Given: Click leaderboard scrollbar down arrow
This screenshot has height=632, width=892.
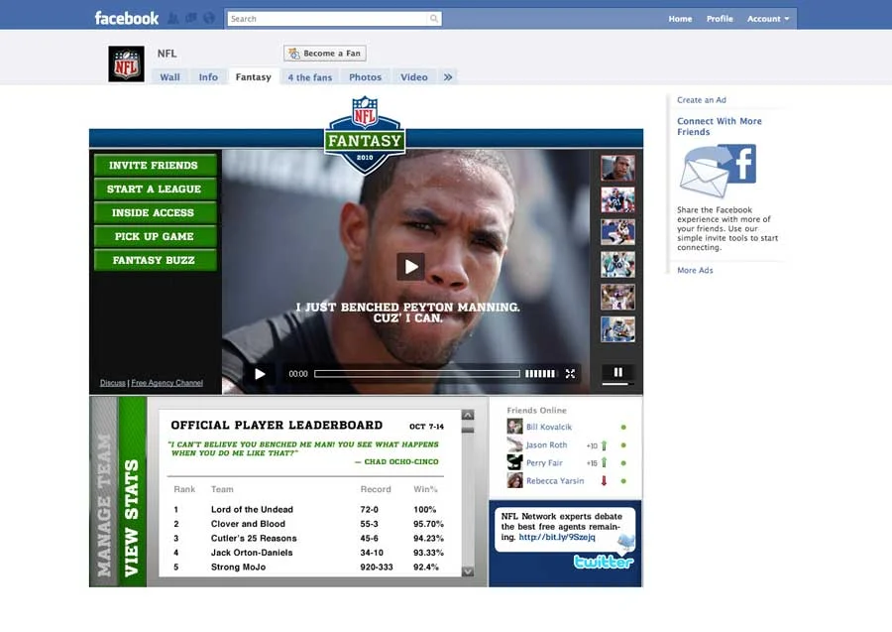Looking at the screenshot, I should click(468, 571).
